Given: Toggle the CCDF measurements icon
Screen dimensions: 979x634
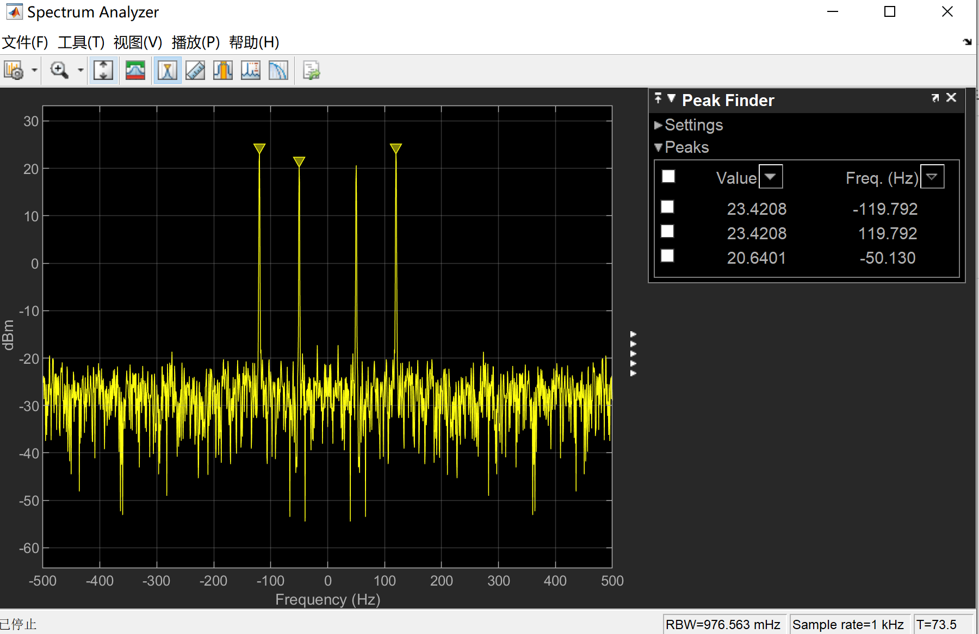Looking at the screenshot, I should [x=278, y=71].
